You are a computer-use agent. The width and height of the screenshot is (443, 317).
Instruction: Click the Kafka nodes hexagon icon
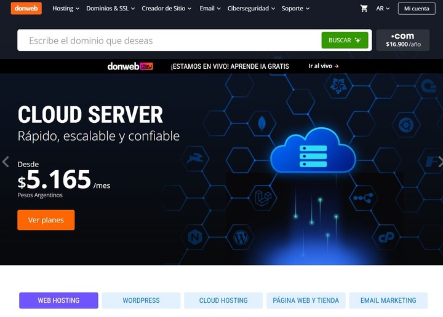364,198
